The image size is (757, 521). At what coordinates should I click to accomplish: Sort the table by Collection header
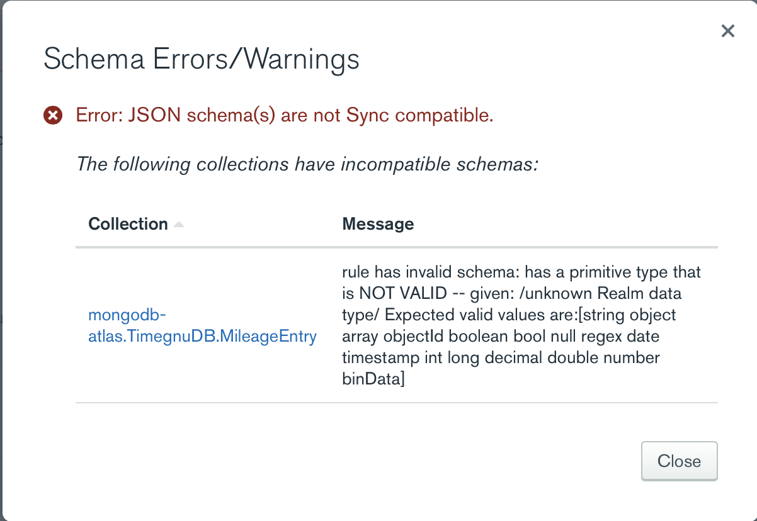(x=128, y=224)
